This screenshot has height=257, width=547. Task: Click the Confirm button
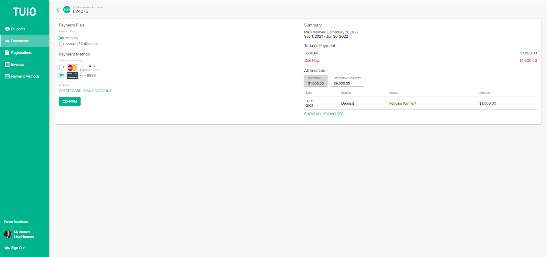click(x=70, y=102)
